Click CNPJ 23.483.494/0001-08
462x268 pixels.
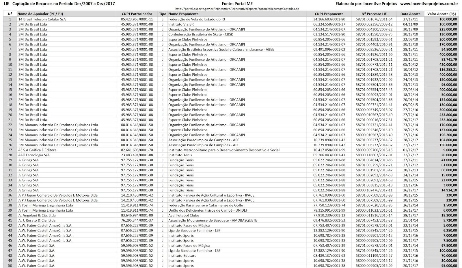pyautogui.click(x=137, y=155)
